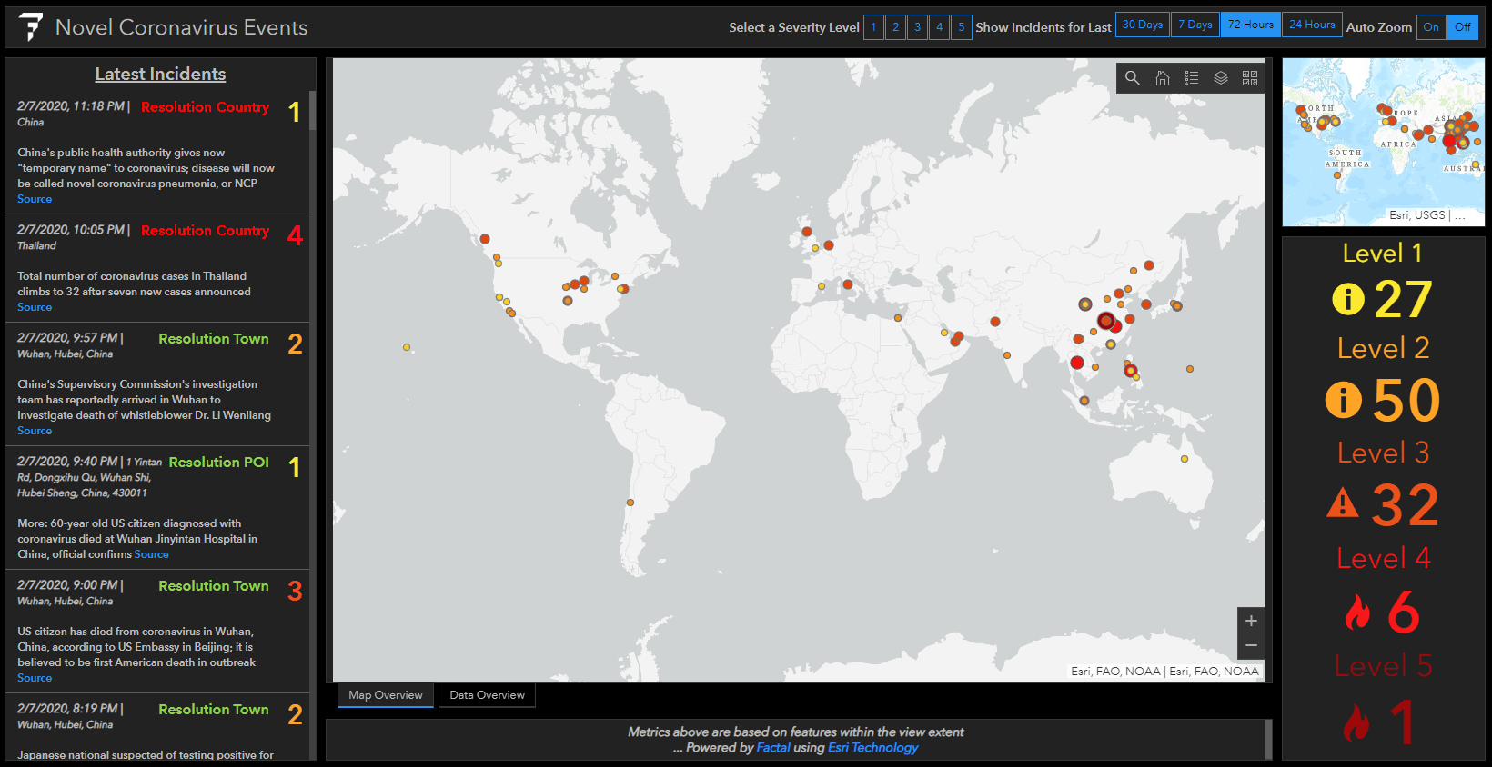Select severity level 1 filter
Screen dimensions: 1492x767
pyautogui.click(x=873, y=27)
